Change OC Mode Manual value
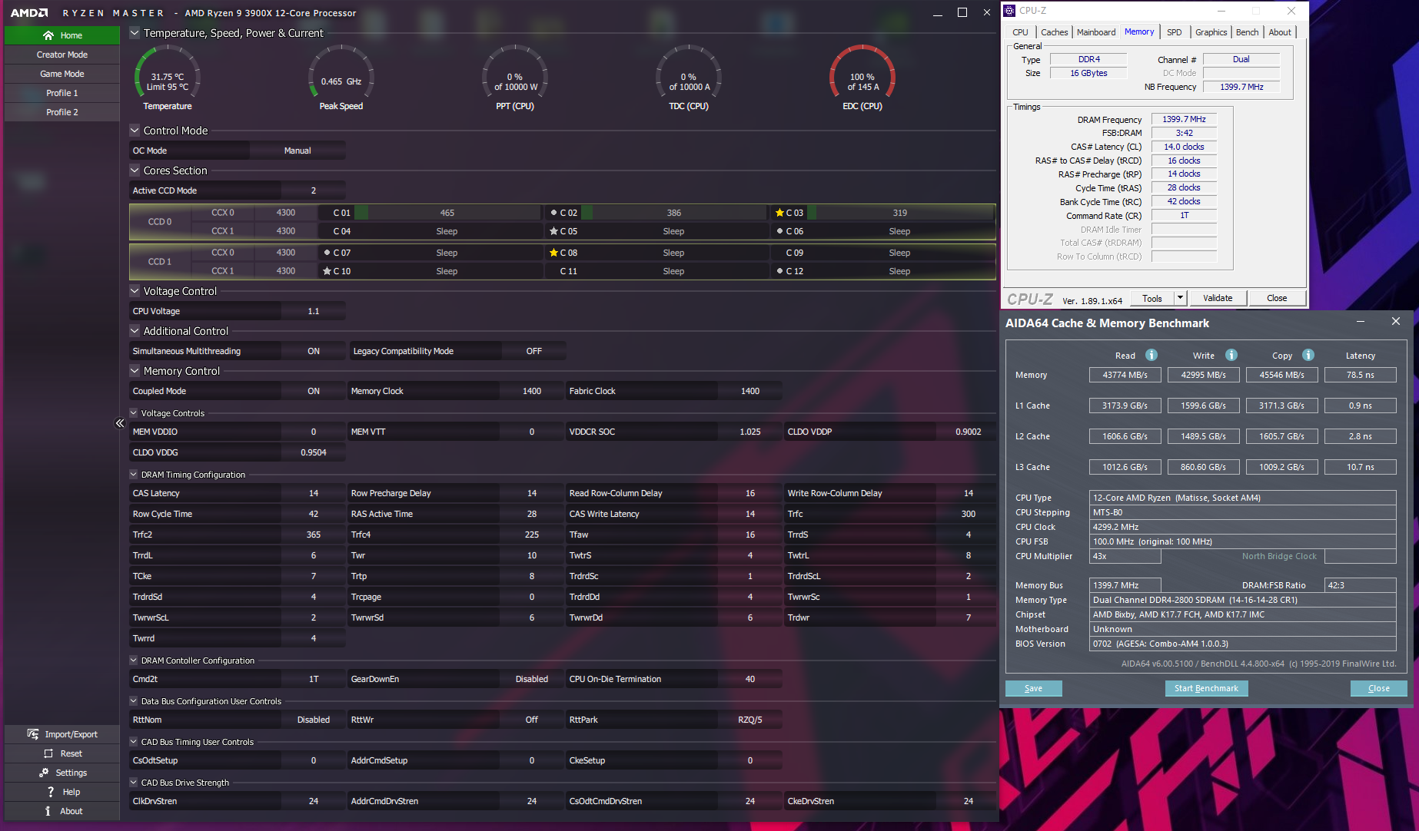Image resolution: width=1419 pixels, height=831 pixels. [297, 151]
